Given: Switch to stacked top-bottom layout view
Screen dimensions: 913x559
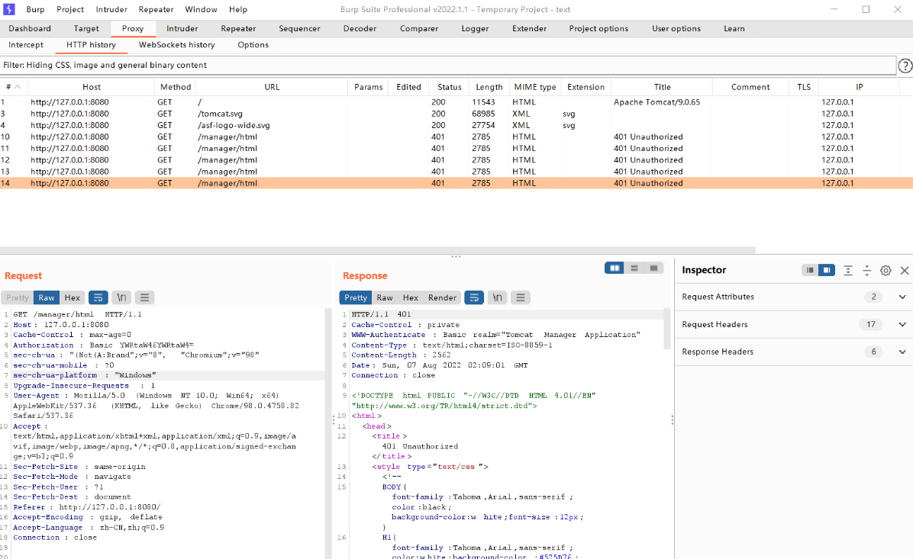Looking at the screenshot, I should pyautogui.click(x=634, y=268).
